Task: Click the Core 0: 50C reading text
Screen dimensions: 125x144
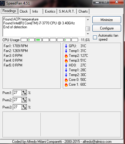Action: 78,80
